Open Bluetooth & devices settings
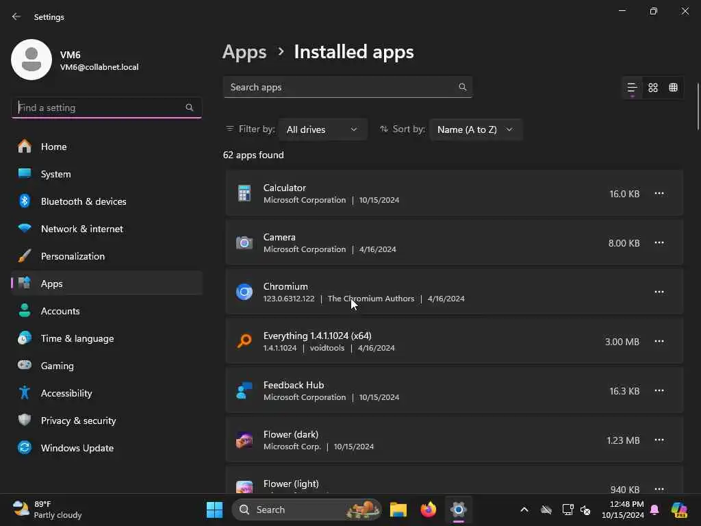The width and height of the screenshot is (701, 526). pos(83,201)
